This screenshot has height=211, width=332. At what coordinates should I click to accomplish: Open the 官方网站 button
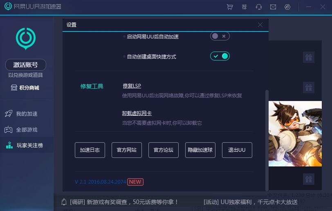click(127, 150)
